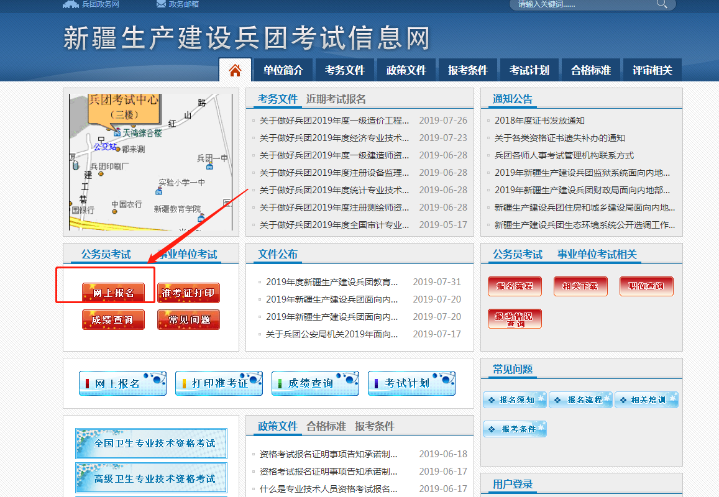
Task: Click the red 报名流程 button
Action: (x=515, y=286)
